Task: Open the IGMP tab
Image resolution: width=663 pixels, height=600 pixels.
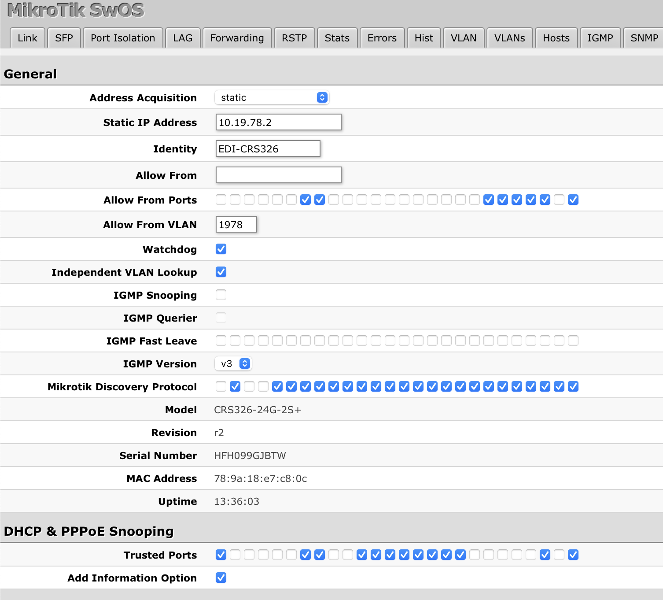Action: click(x=600, y=38)
